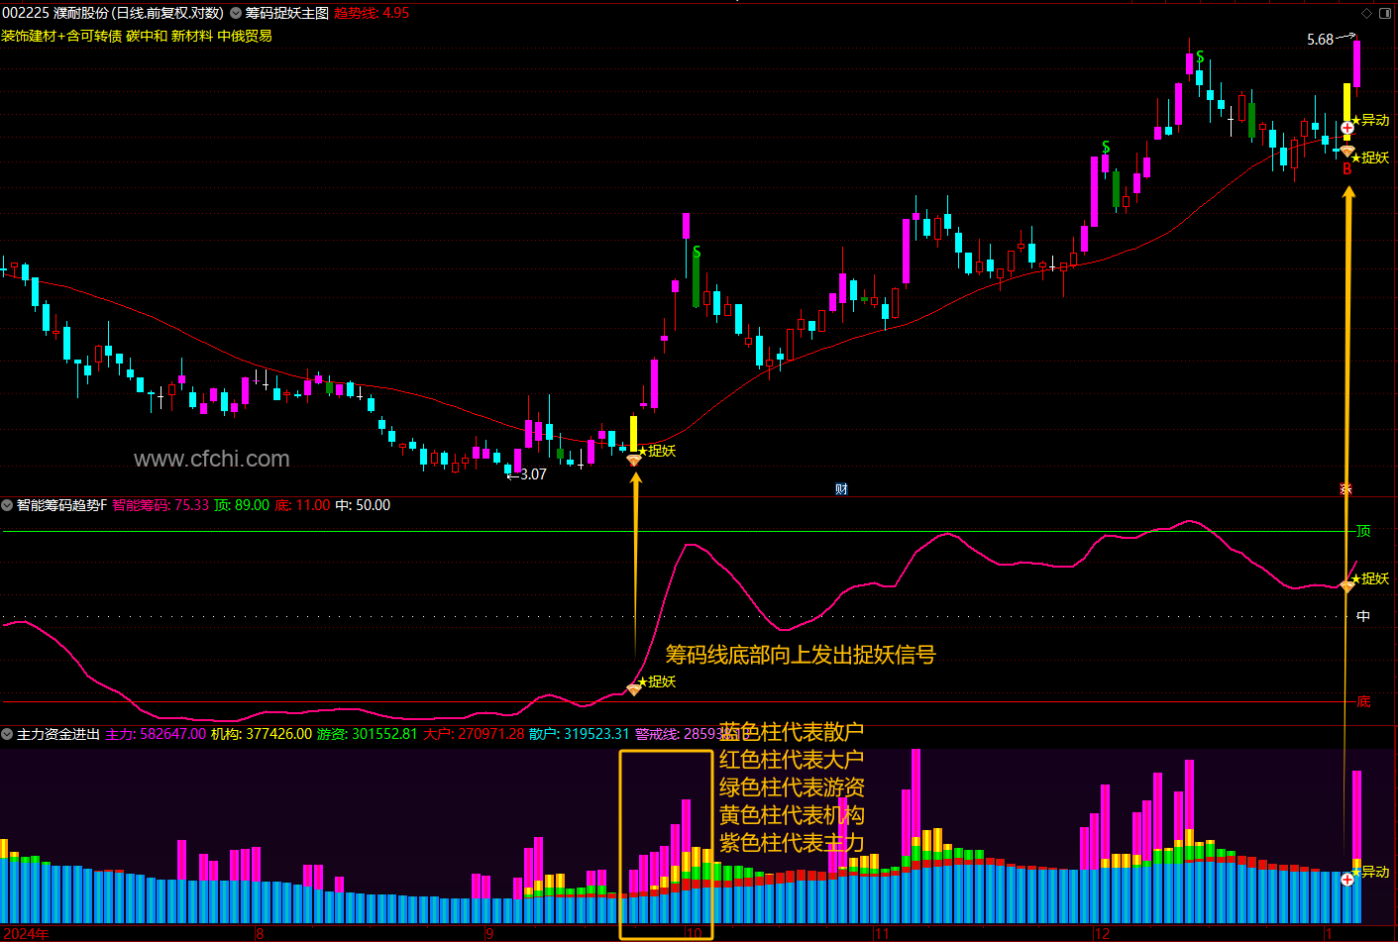Image resolution: width=1398 pixels, height=942 pixels.
Task: Click the 游资: 301552.81 value
Action: (368, 734)
